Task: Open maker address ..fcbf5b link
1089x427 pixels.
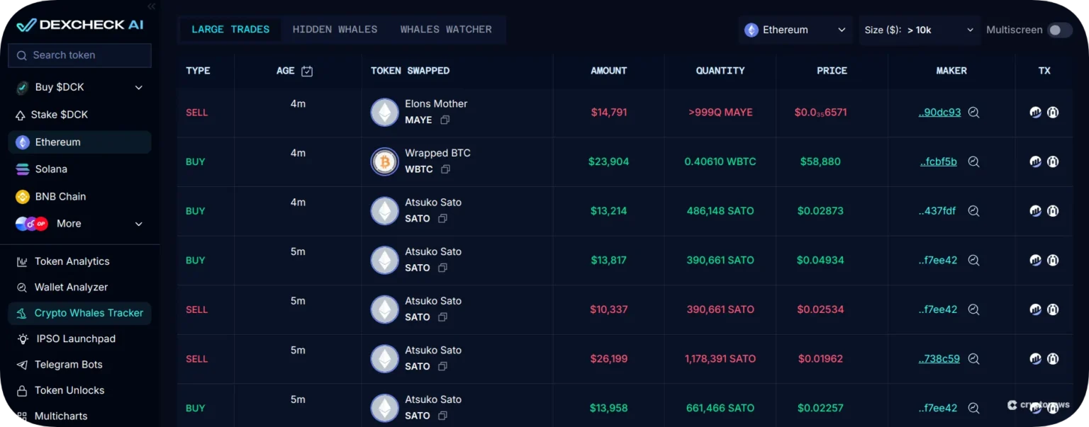Action: coord(938,161)
